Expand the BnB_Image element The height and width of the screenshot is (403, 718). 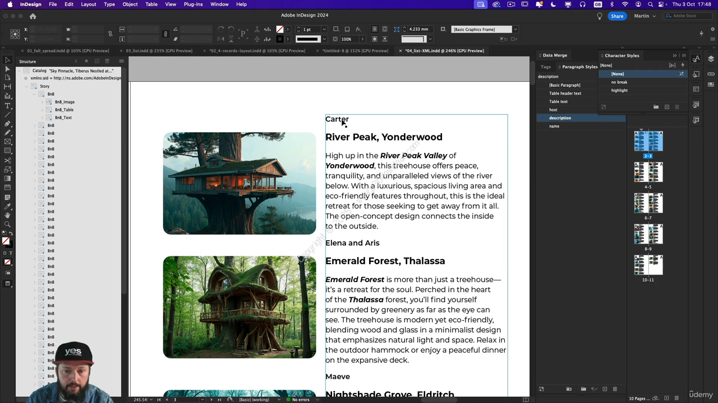pos(42,102)
